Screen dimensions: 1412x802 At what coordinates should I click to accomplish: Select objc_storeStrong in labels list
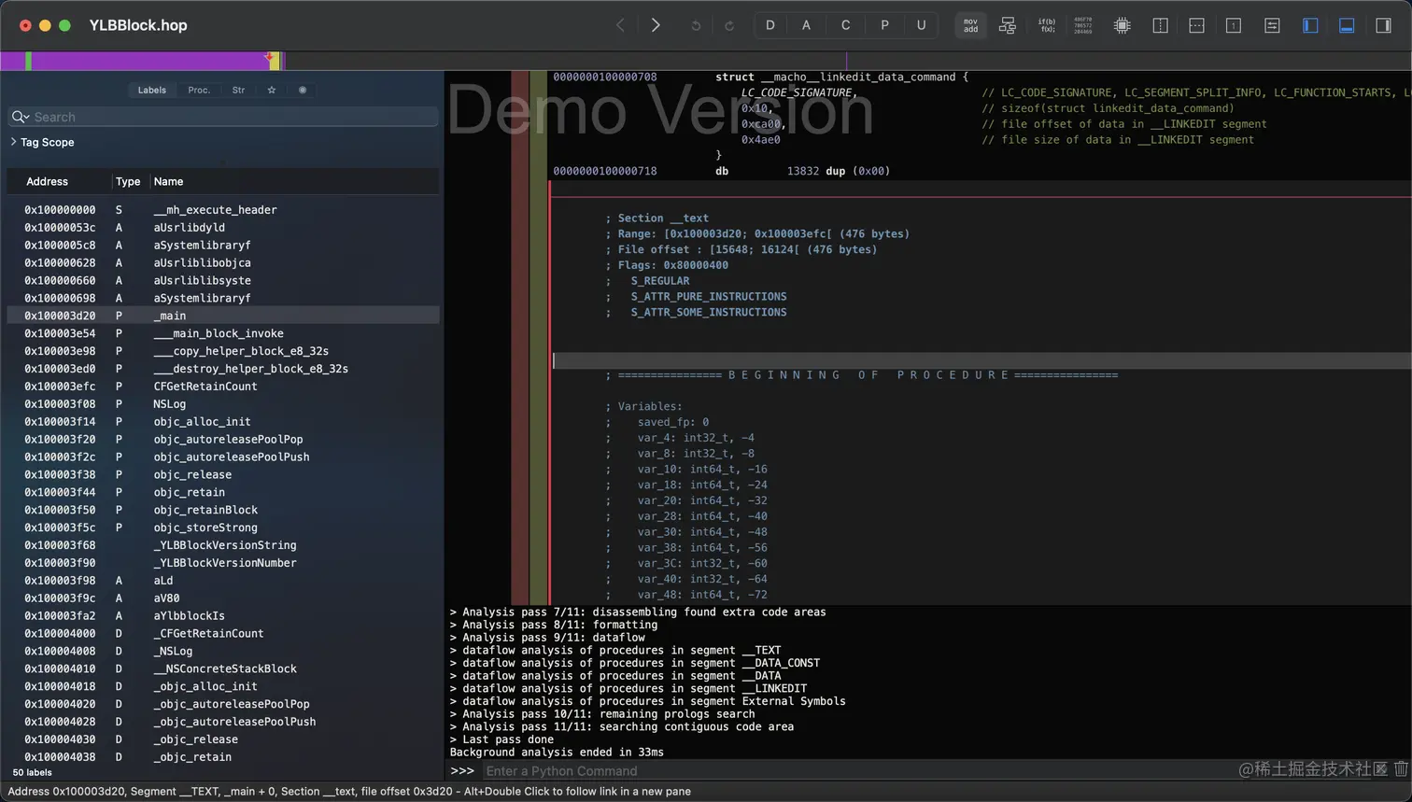(x=223, y=528)
